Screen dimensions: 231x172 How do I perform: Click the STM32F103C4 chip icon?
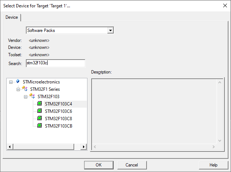[x=39, y=104]
